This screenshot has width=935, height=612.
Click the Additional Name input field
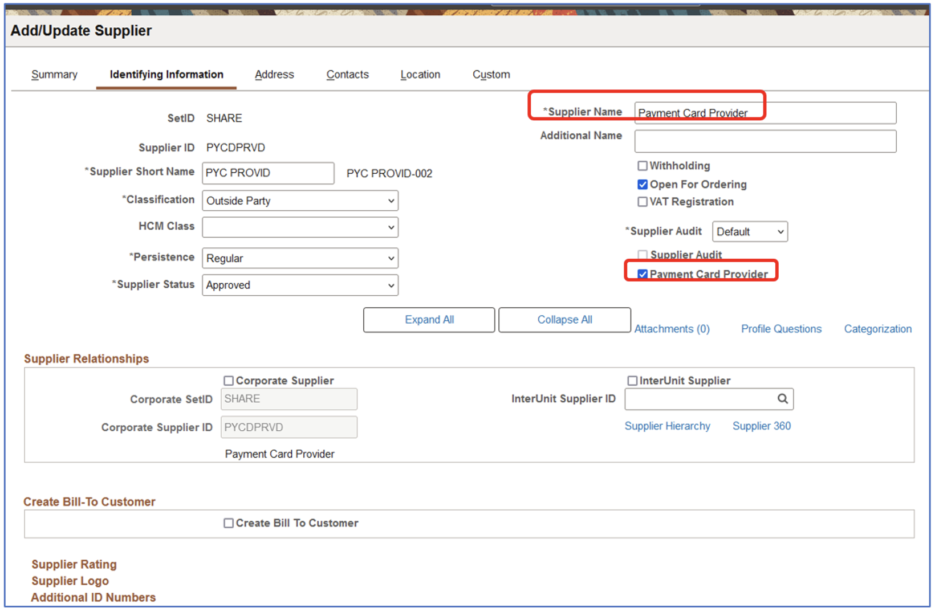pos(765,141)
